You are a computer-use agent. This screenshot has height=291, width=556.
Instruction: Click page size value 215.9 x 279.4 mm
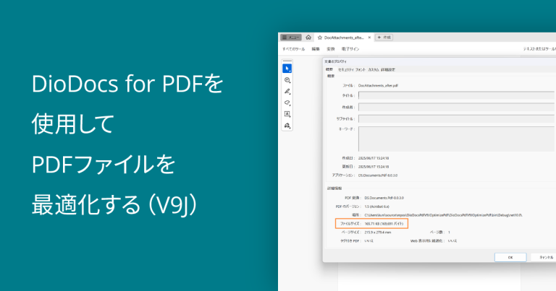379,233
